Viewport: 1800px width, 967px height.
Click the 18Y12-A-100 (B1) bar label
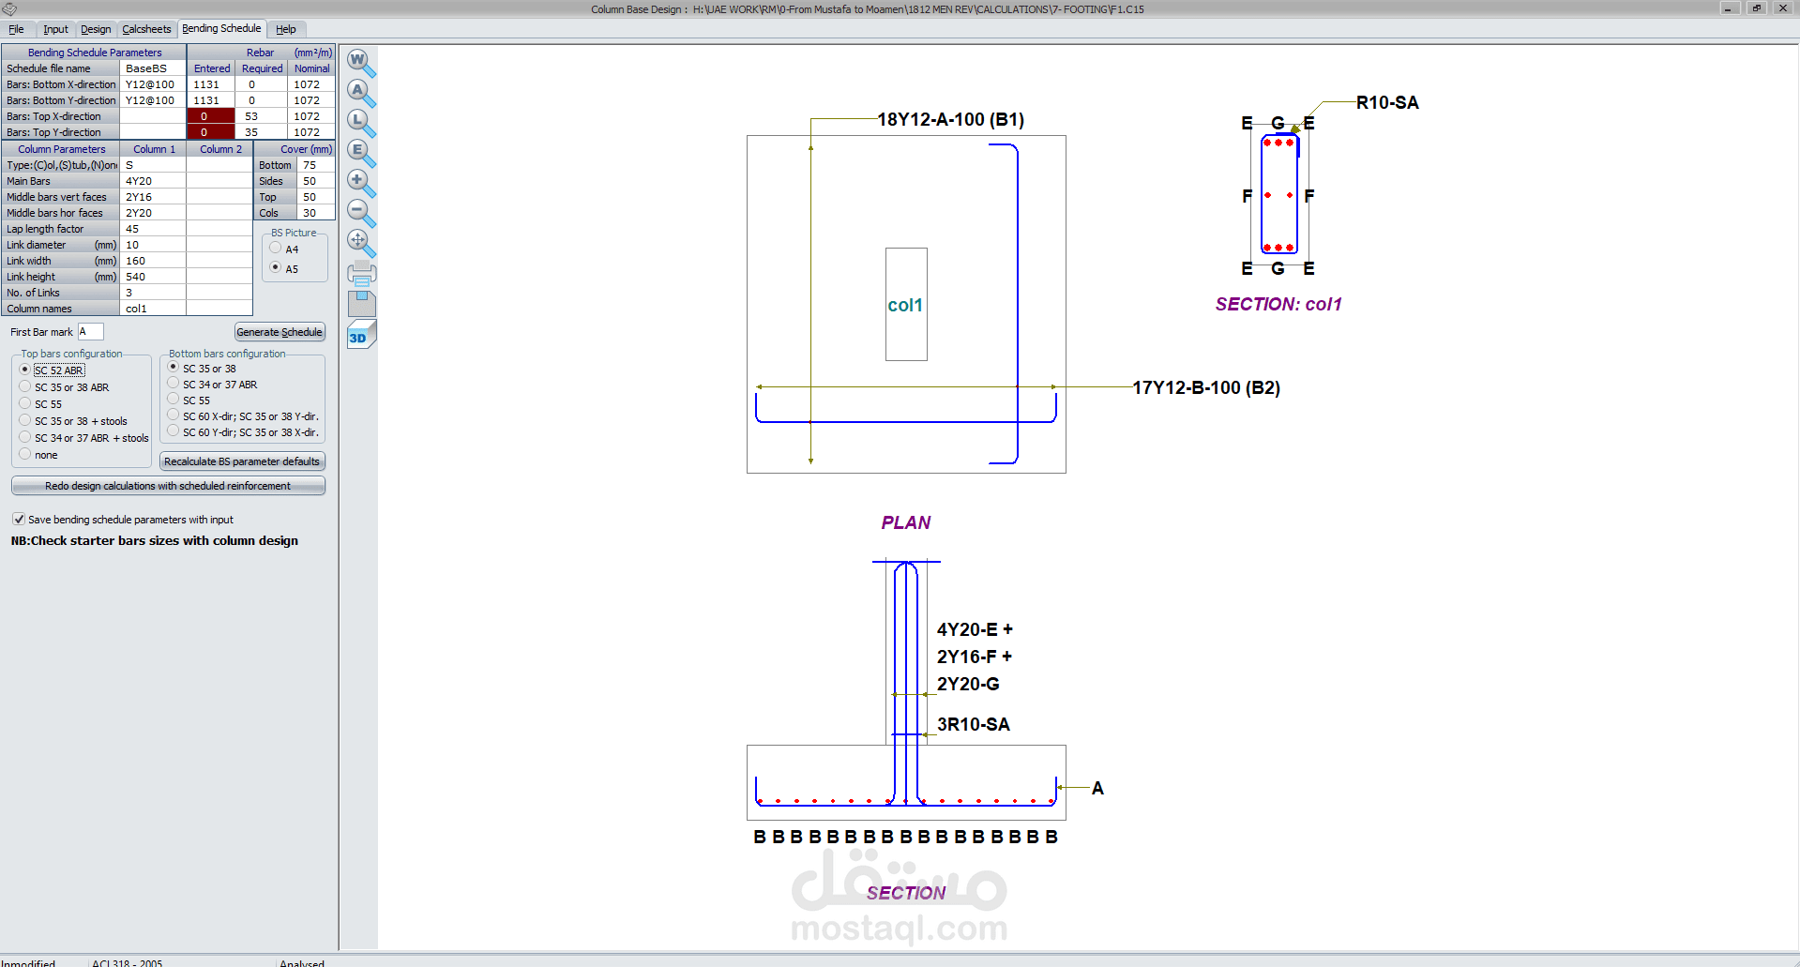(950, 120)
